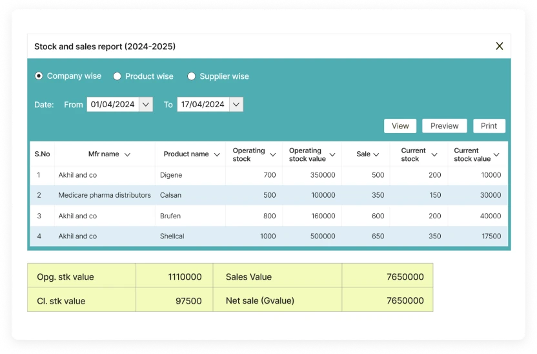This screenshot has height=354, width=537.
Task: Select the Product wise radio option
Action: [117, 76]
